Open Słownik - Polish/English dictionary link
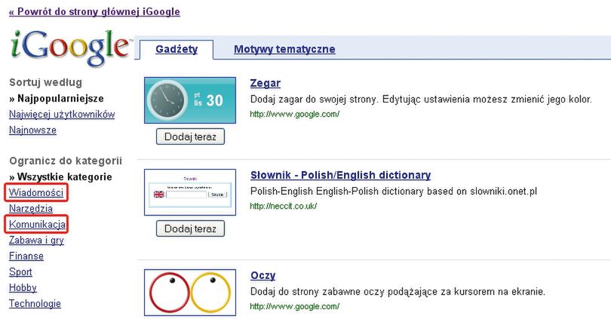This screenshot has width=611, height=319. [340, 175]
